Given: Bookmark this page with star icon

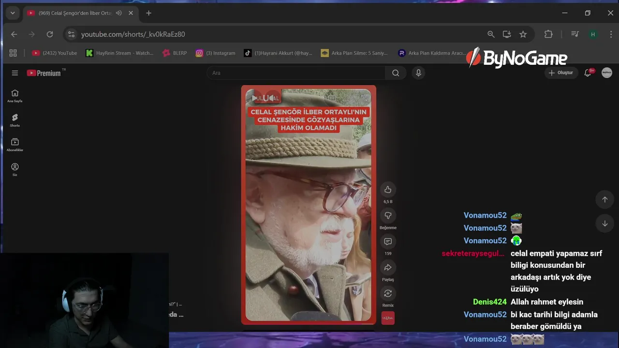Looking at the screenshot, I should tap(523, 34).
